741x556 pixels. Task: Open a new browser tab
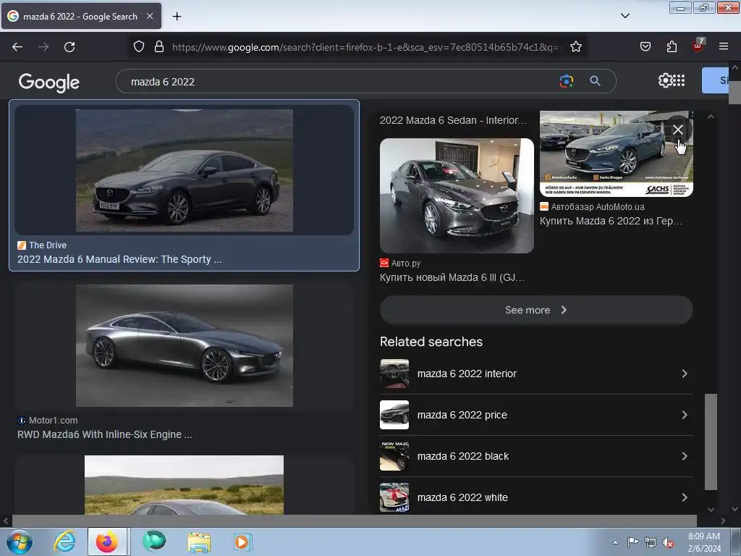click(177, 17)
